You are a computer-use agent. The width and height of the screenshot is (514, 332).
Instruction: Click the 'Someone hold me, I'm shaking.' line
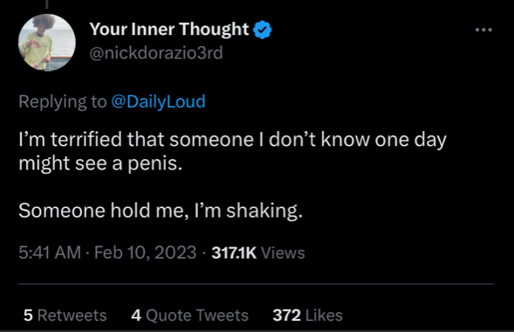point(161,210)
